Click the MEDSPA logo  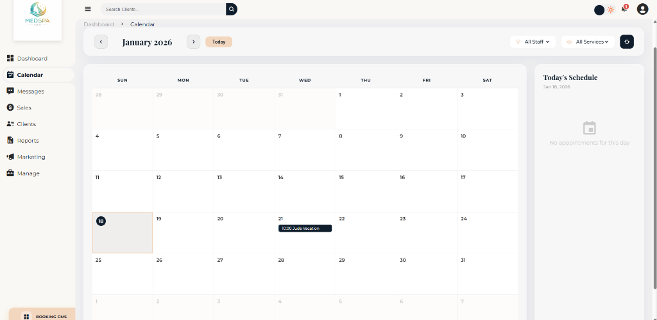38,14
